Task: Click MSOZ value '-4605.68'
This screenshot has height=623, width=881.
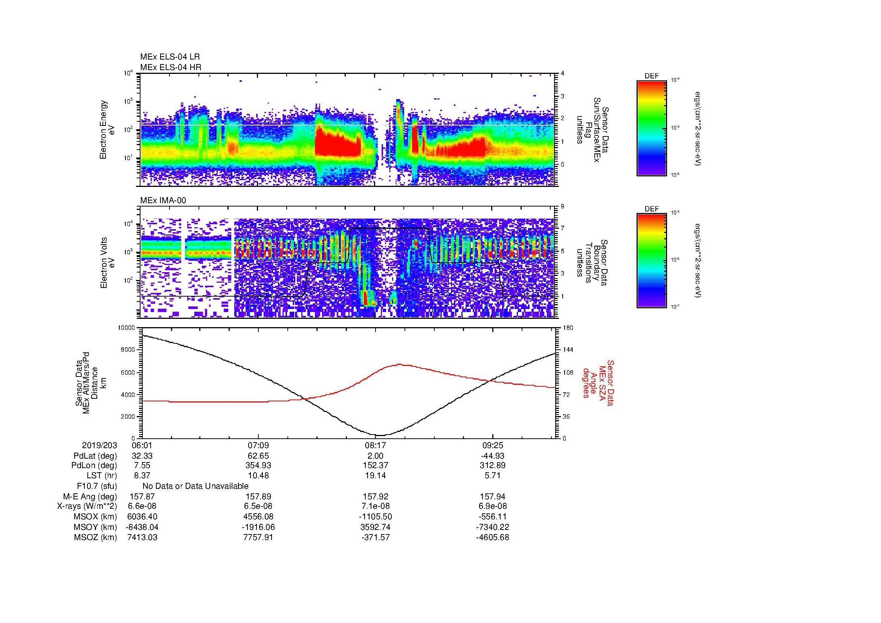Action: pyautogui.click(x=492, y=537)
